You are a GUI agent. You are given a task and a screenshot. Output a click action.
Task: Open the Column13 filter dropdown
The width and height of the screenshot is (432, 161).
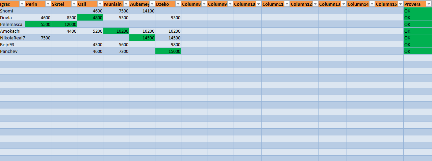[344, 4]
